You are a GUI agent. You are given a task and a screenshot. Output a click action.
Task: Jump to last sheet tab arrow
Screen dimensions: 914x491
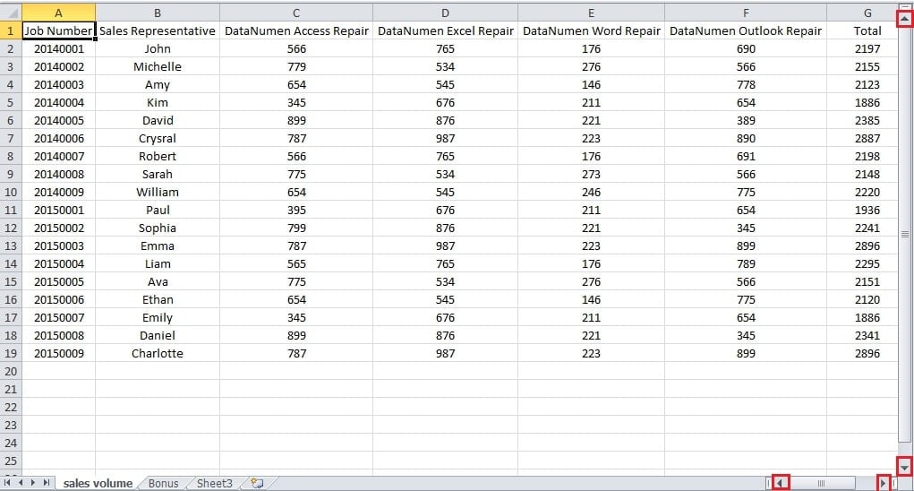pyautogui.click(x=46, y=483)
